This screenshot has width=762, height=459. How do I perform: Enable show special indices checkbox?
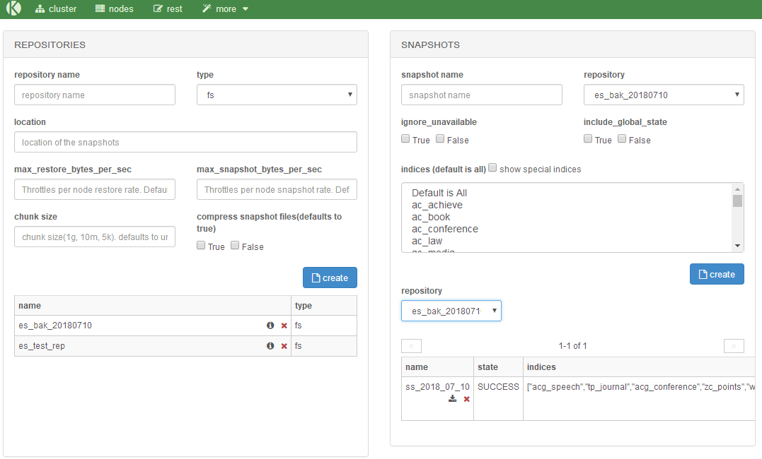click(492, 168)
